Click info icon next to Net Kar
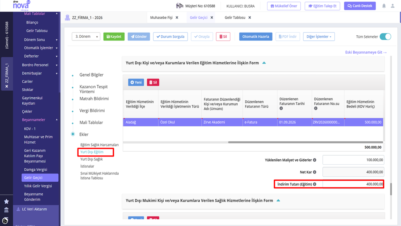This screenshot has width=401, height=226. [314, 172]
